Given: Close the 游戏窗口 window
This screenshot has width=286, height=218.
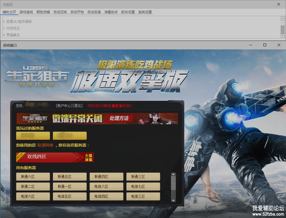Looking at the screenshot, I should (x=279, y=45).
